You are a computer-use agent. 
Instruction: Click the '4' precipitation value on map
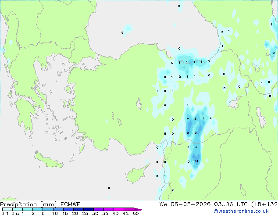196,147
